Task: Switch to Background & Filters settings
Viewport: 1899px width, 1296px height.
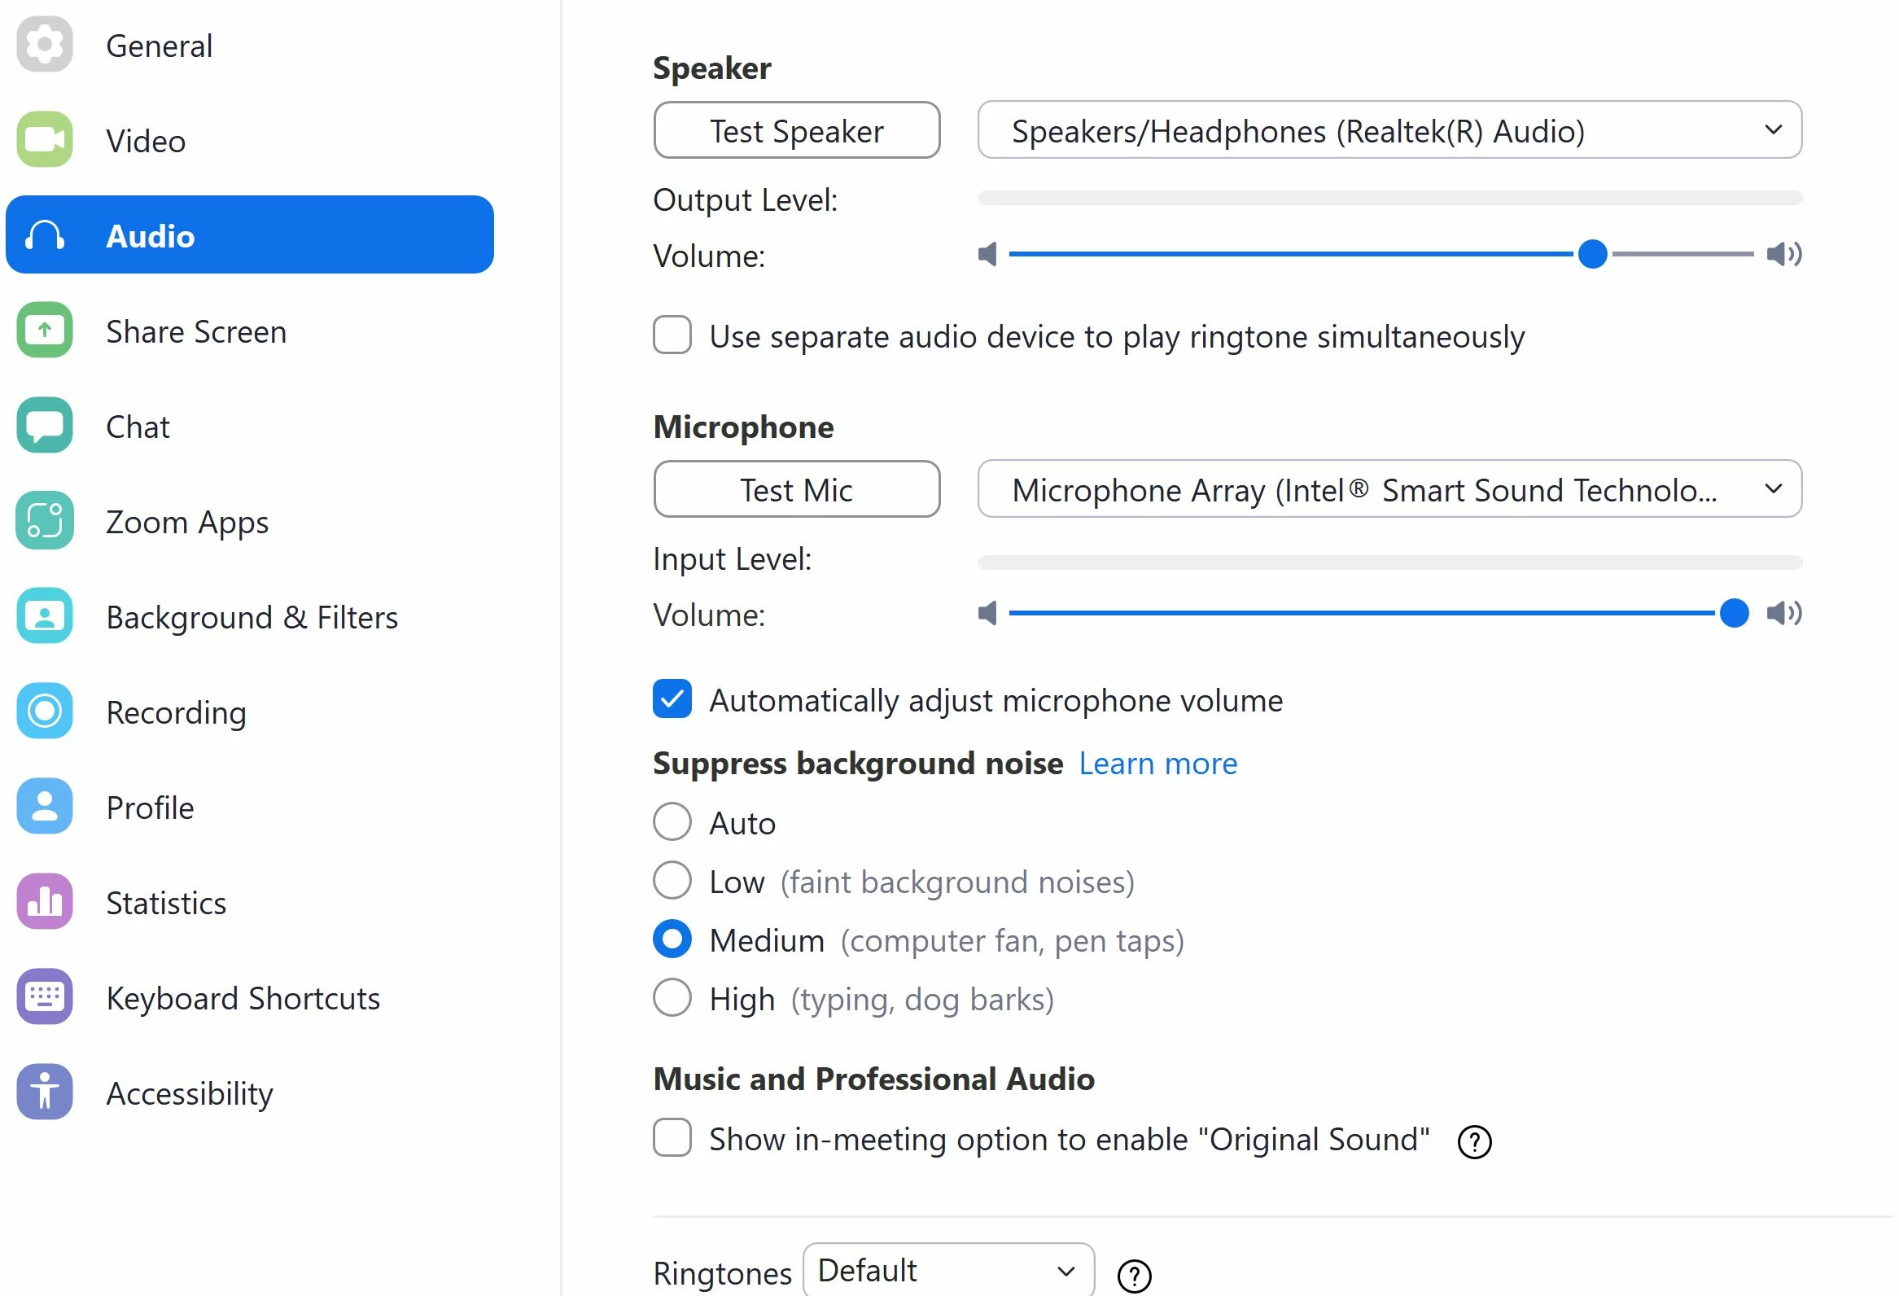Action: point(252,618)
